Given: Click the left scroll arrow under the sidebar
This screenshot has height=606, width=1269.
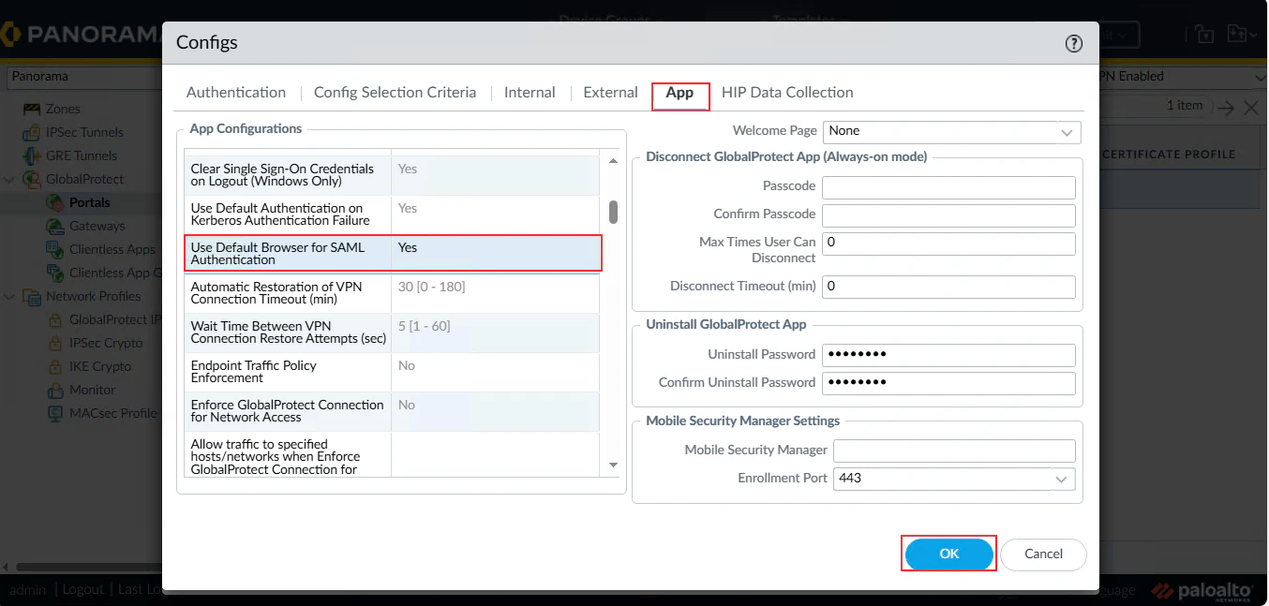Looking at the screenshot, I should point(7,567).
